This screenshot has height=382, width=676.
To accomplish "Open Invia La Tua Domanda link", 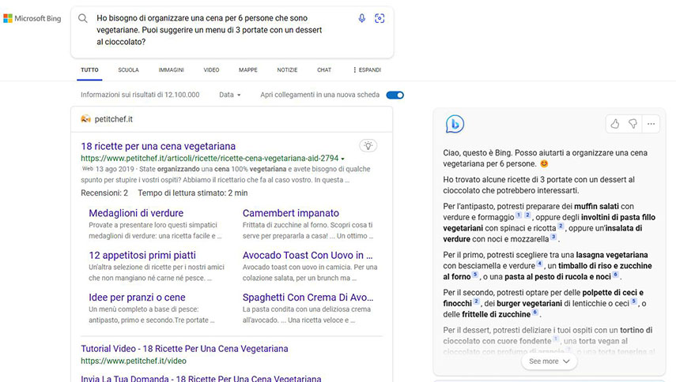I will [x=201, y=378].
